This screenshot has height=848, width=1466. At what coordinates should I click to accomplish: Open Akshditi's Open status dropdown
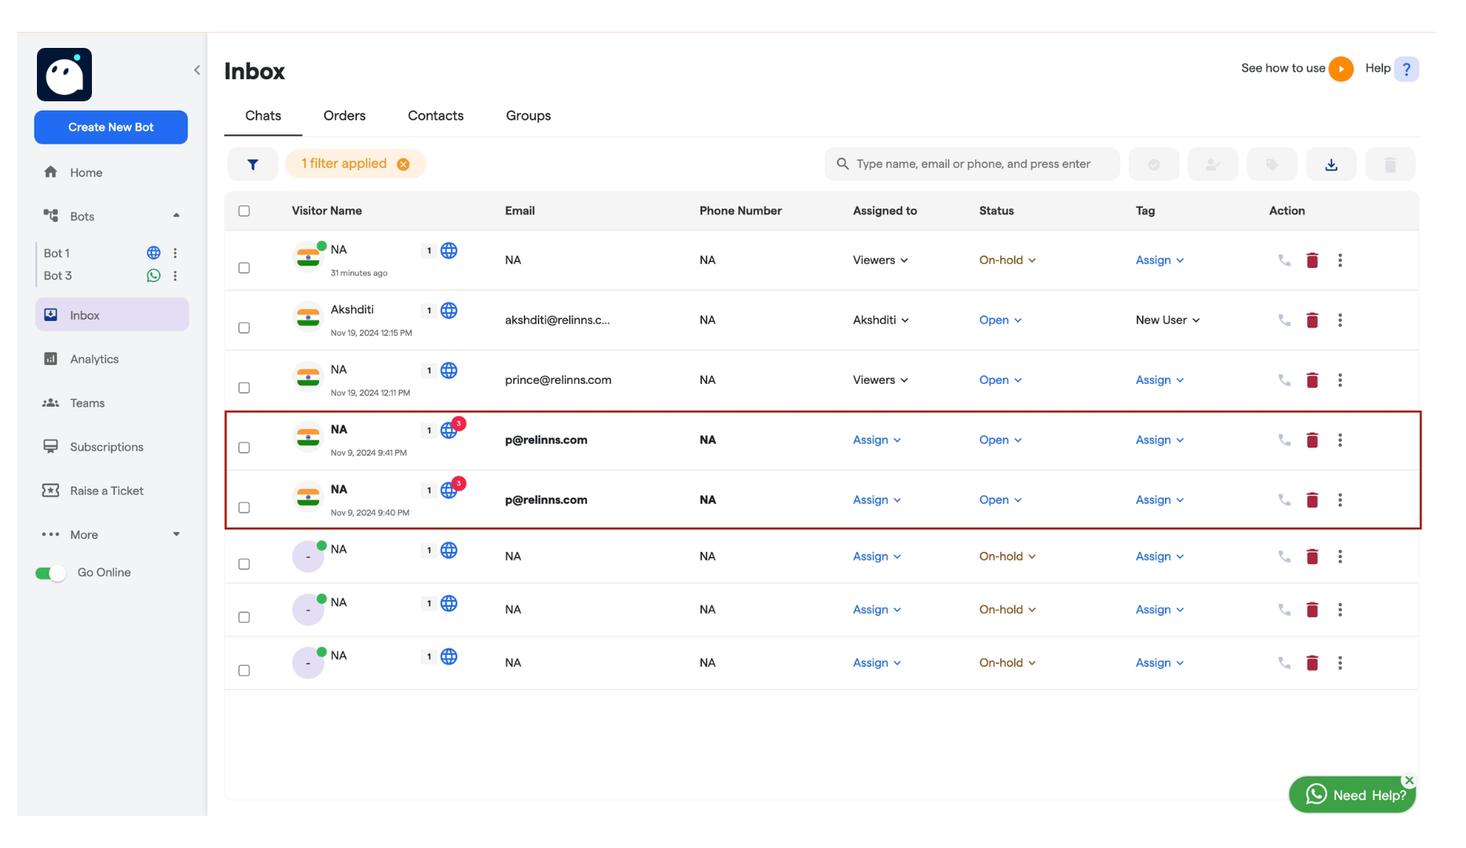[1000, 320]
